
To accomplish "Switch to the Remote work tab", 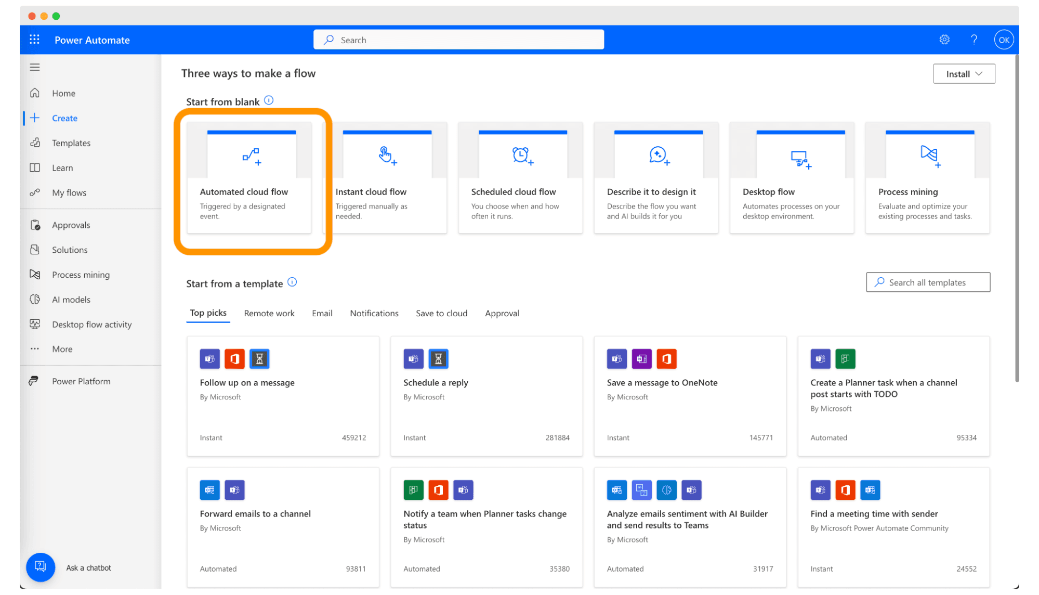I will tap(269, 313).
